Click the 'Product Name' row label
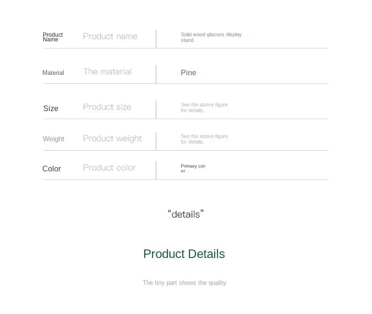The width and height of the screenshot is (372, 314). (x=53, y=37)
